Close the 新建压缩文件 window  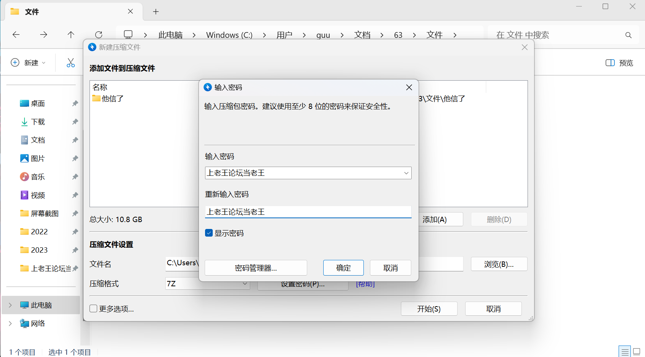524,47
